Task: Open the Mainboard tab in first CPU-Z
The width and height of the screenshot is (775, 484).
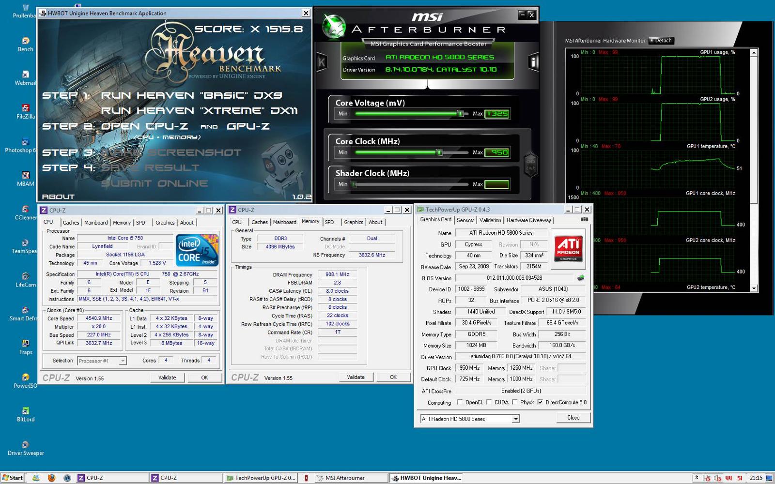Action: [x=96, y=223]
